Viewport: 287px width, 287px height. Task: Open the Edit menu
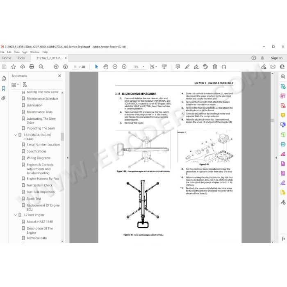(x=9, y=52)
